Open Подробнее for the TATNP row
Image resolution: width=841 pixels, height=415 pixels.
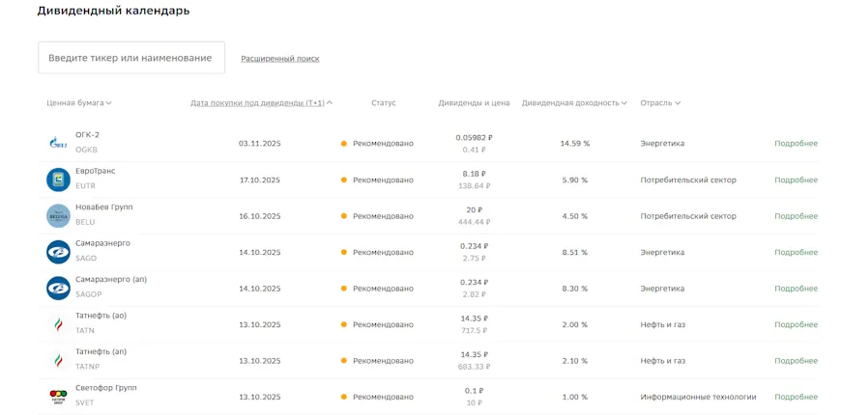796,360
